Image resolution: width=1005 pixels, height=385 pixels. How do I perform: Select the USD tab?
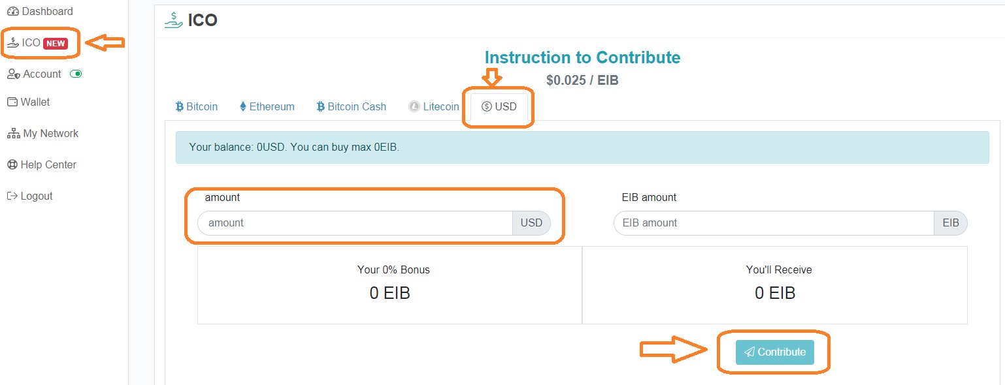coord(499,106)
